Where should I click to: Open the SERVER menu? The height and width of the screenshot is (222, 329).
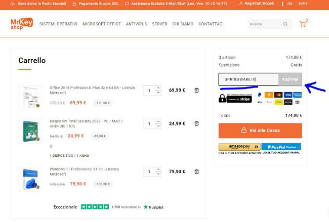159,24
